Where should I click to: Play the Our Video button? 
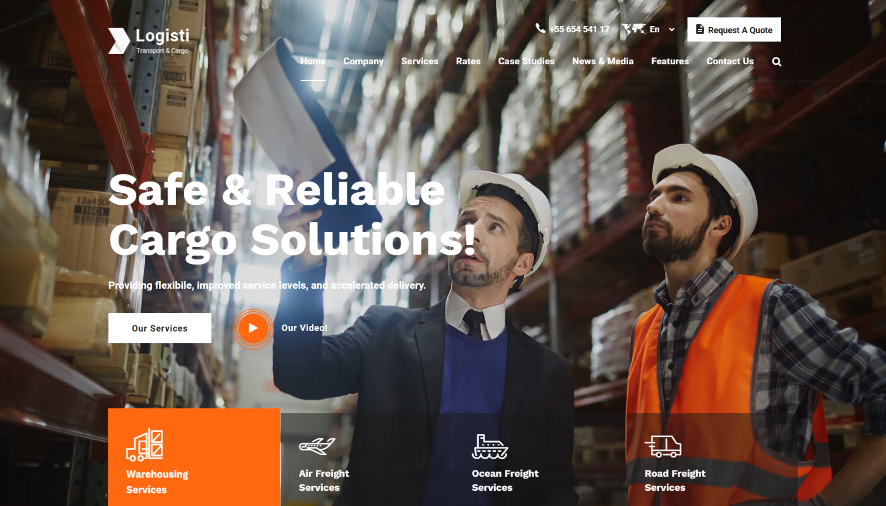[x=253, y=328]
